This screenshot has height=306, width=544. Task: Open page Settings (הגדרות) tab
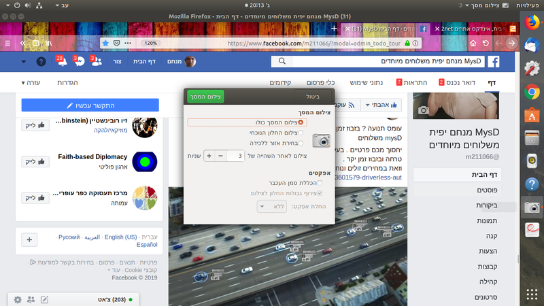[x=67, y=82]
